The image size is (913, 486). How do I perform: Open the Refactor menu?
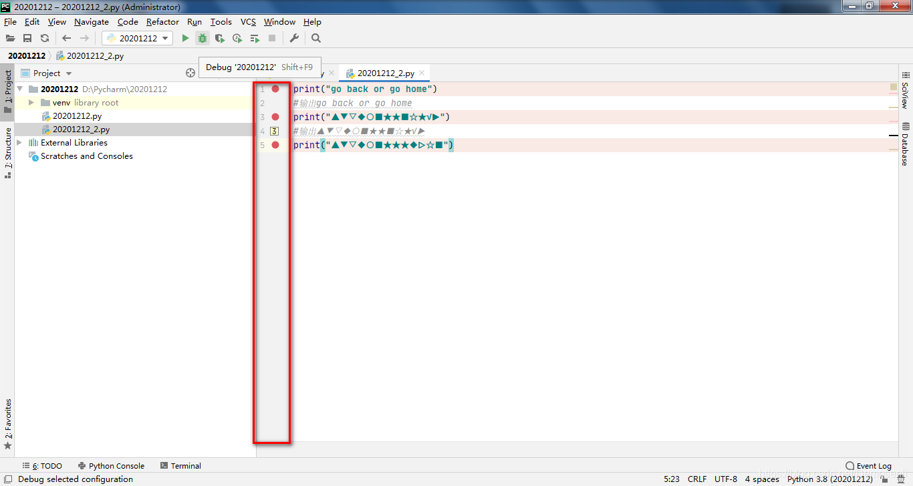pos(162,22)
